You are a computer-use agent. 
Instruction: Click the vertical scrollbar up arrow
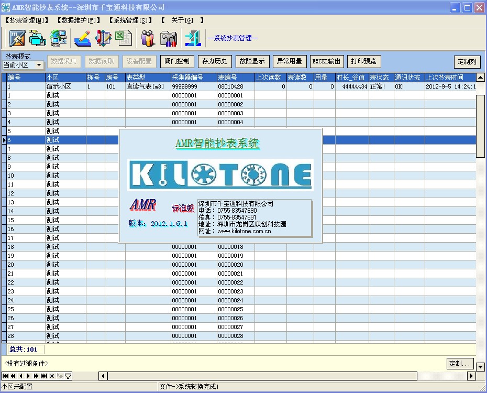click(481, 78)
